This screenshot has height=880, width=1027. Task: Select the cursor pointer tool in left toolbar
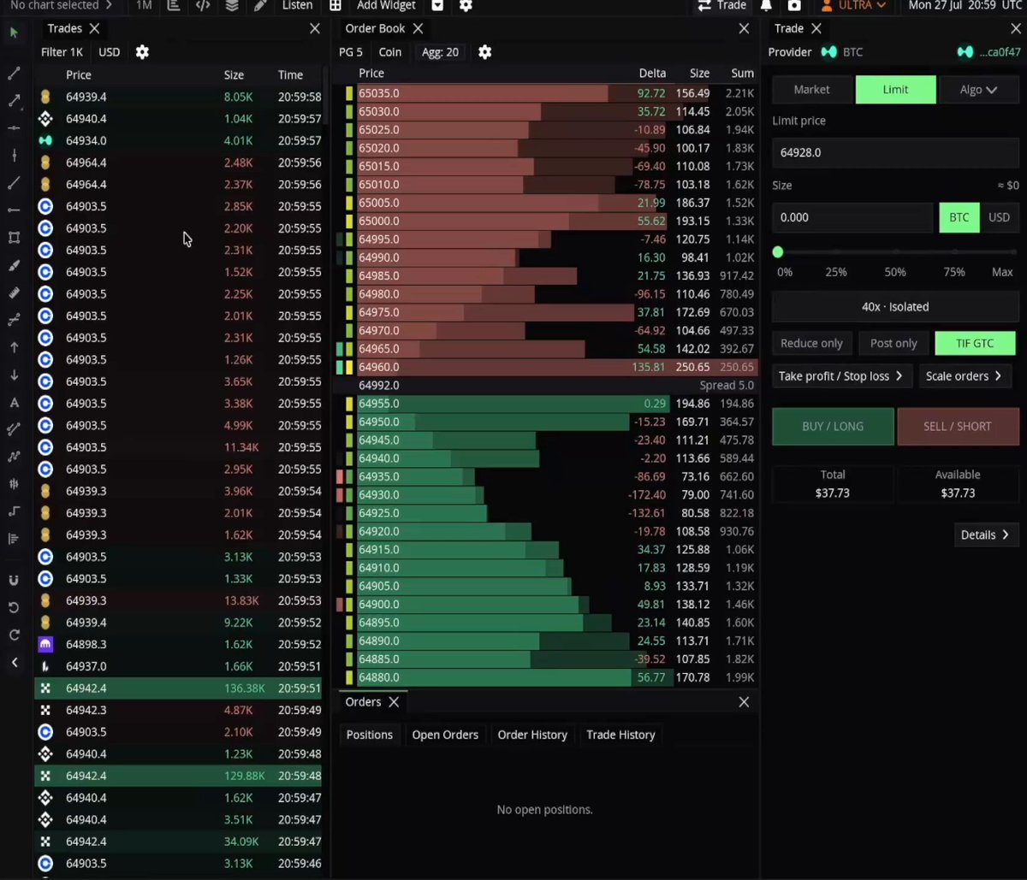click(14, 32)
